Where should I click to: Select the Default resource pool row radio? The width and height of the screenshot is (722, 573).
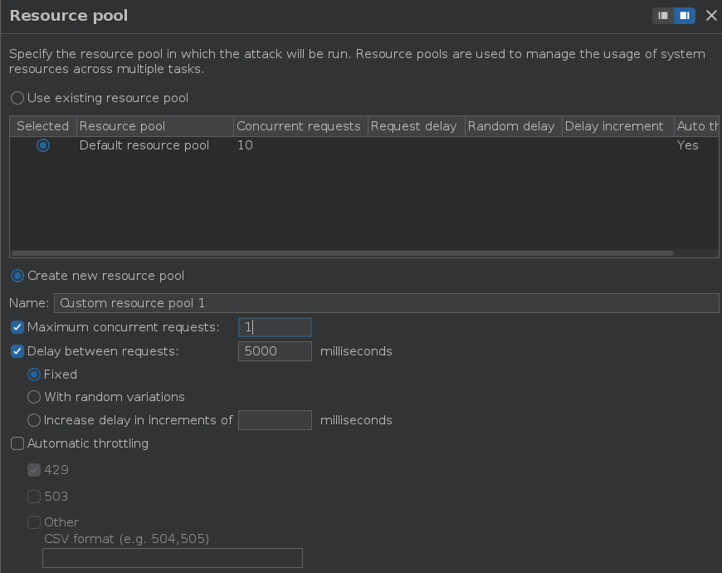coord(43,145)
